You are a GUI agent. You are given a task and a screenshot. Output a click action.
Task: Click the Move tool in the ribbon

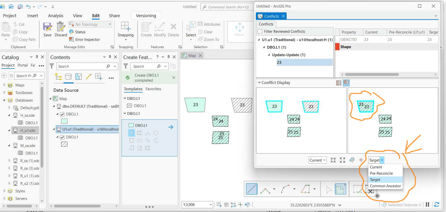239,30
